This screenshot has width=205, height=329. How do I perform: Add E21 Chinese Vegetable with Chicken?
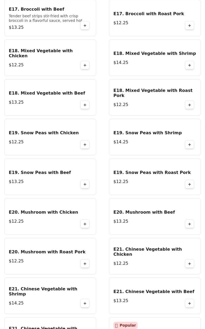coord(190,264)
